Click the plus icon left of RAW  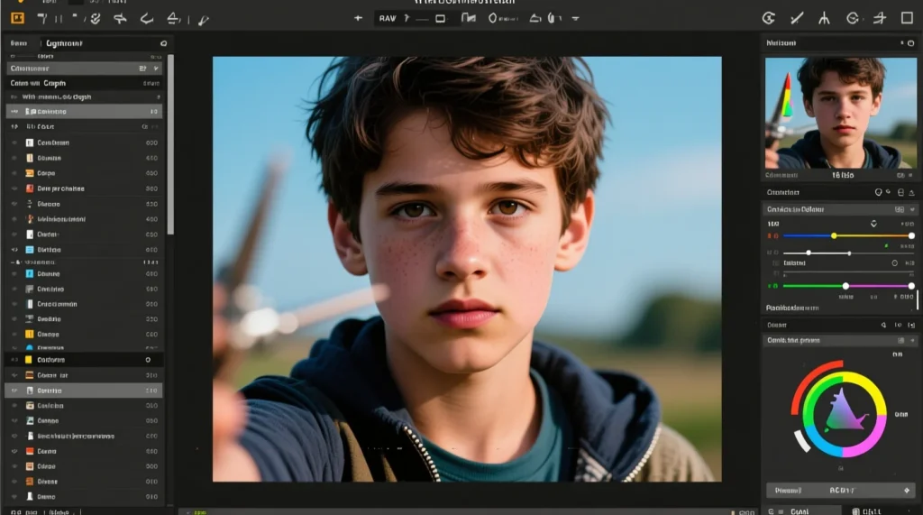(358, 18)
